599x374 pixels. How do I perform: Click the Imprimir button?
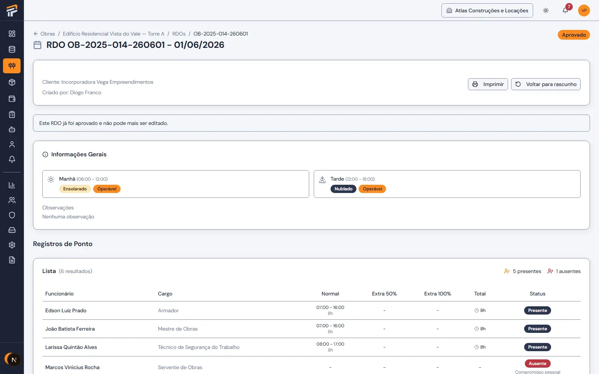click(488, 84)
